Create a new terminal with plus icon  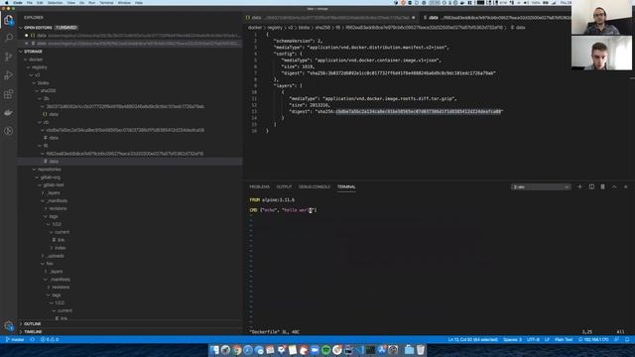(579, 186)
